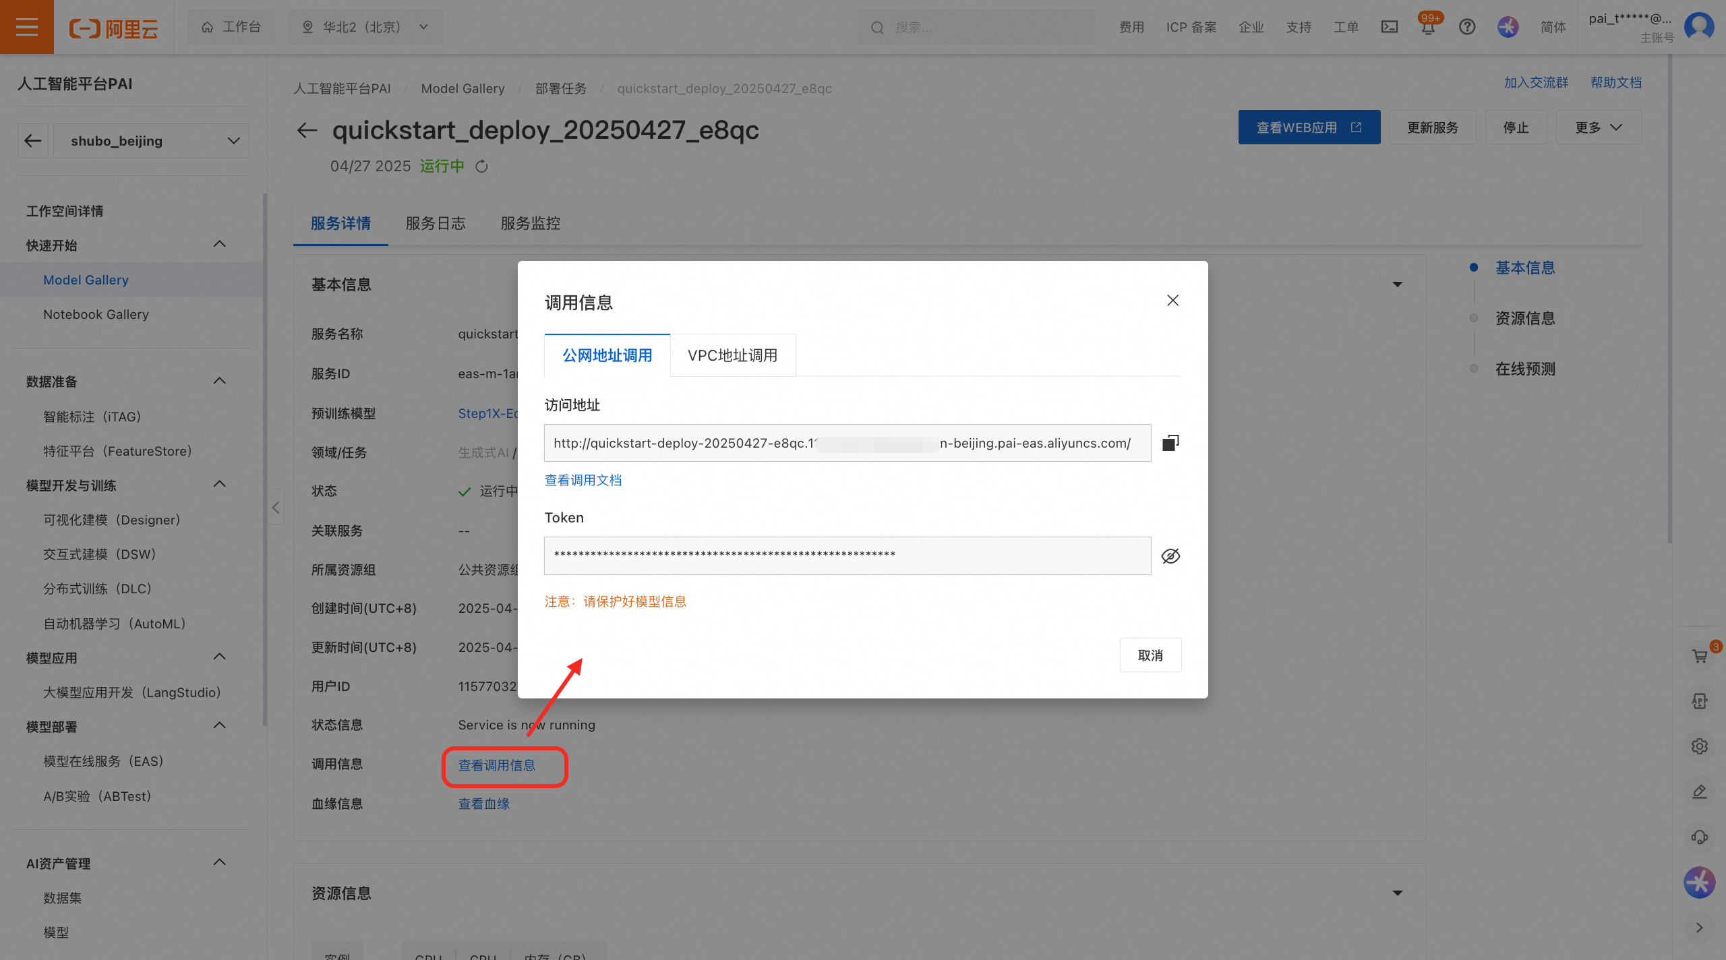Open the user avatar profile
Viewport: 1726px width, 960px height.
pos(1699,27)
